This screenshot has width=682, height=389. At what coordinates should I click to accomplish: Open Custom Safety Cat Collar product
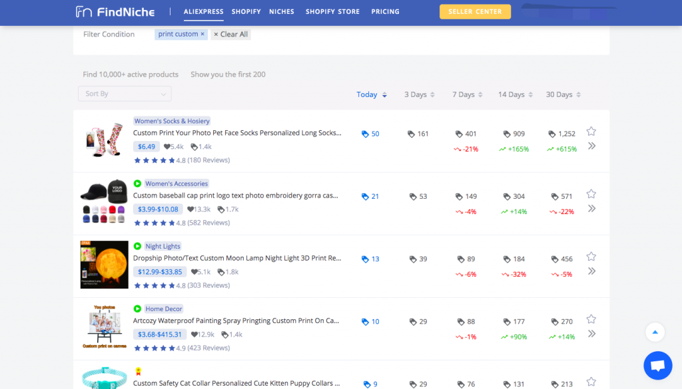click(x=236, y=384)
